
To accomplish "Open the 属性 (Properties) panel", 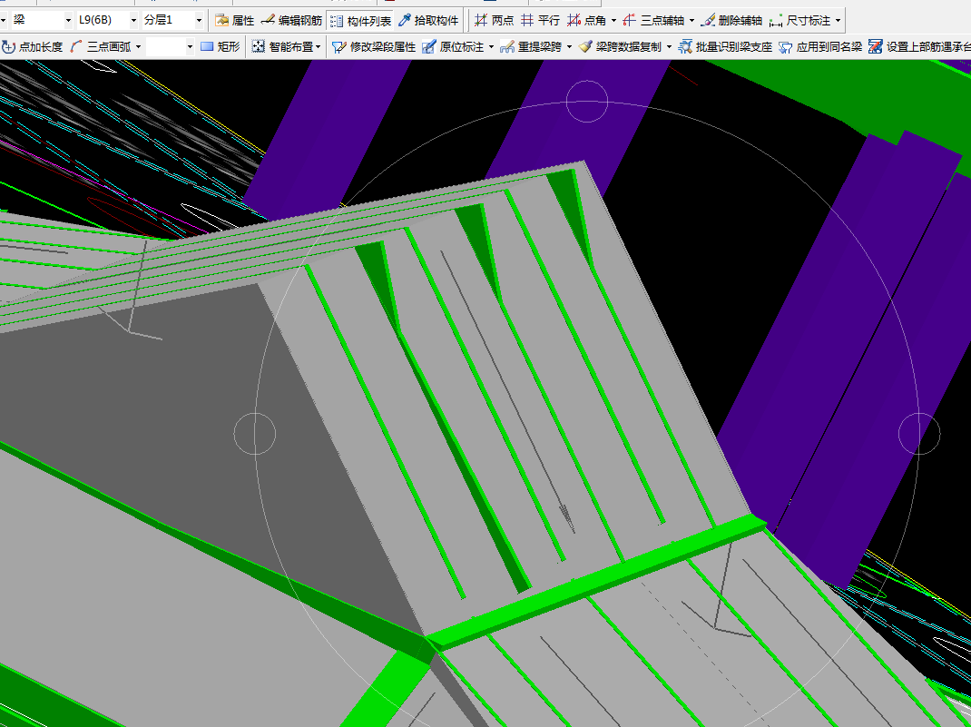I will pos(235,21).
